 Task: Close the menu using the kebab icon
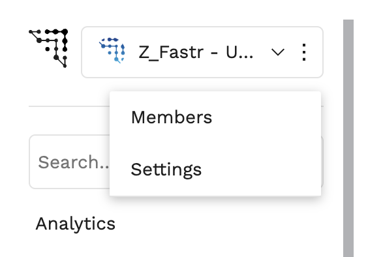304,52
